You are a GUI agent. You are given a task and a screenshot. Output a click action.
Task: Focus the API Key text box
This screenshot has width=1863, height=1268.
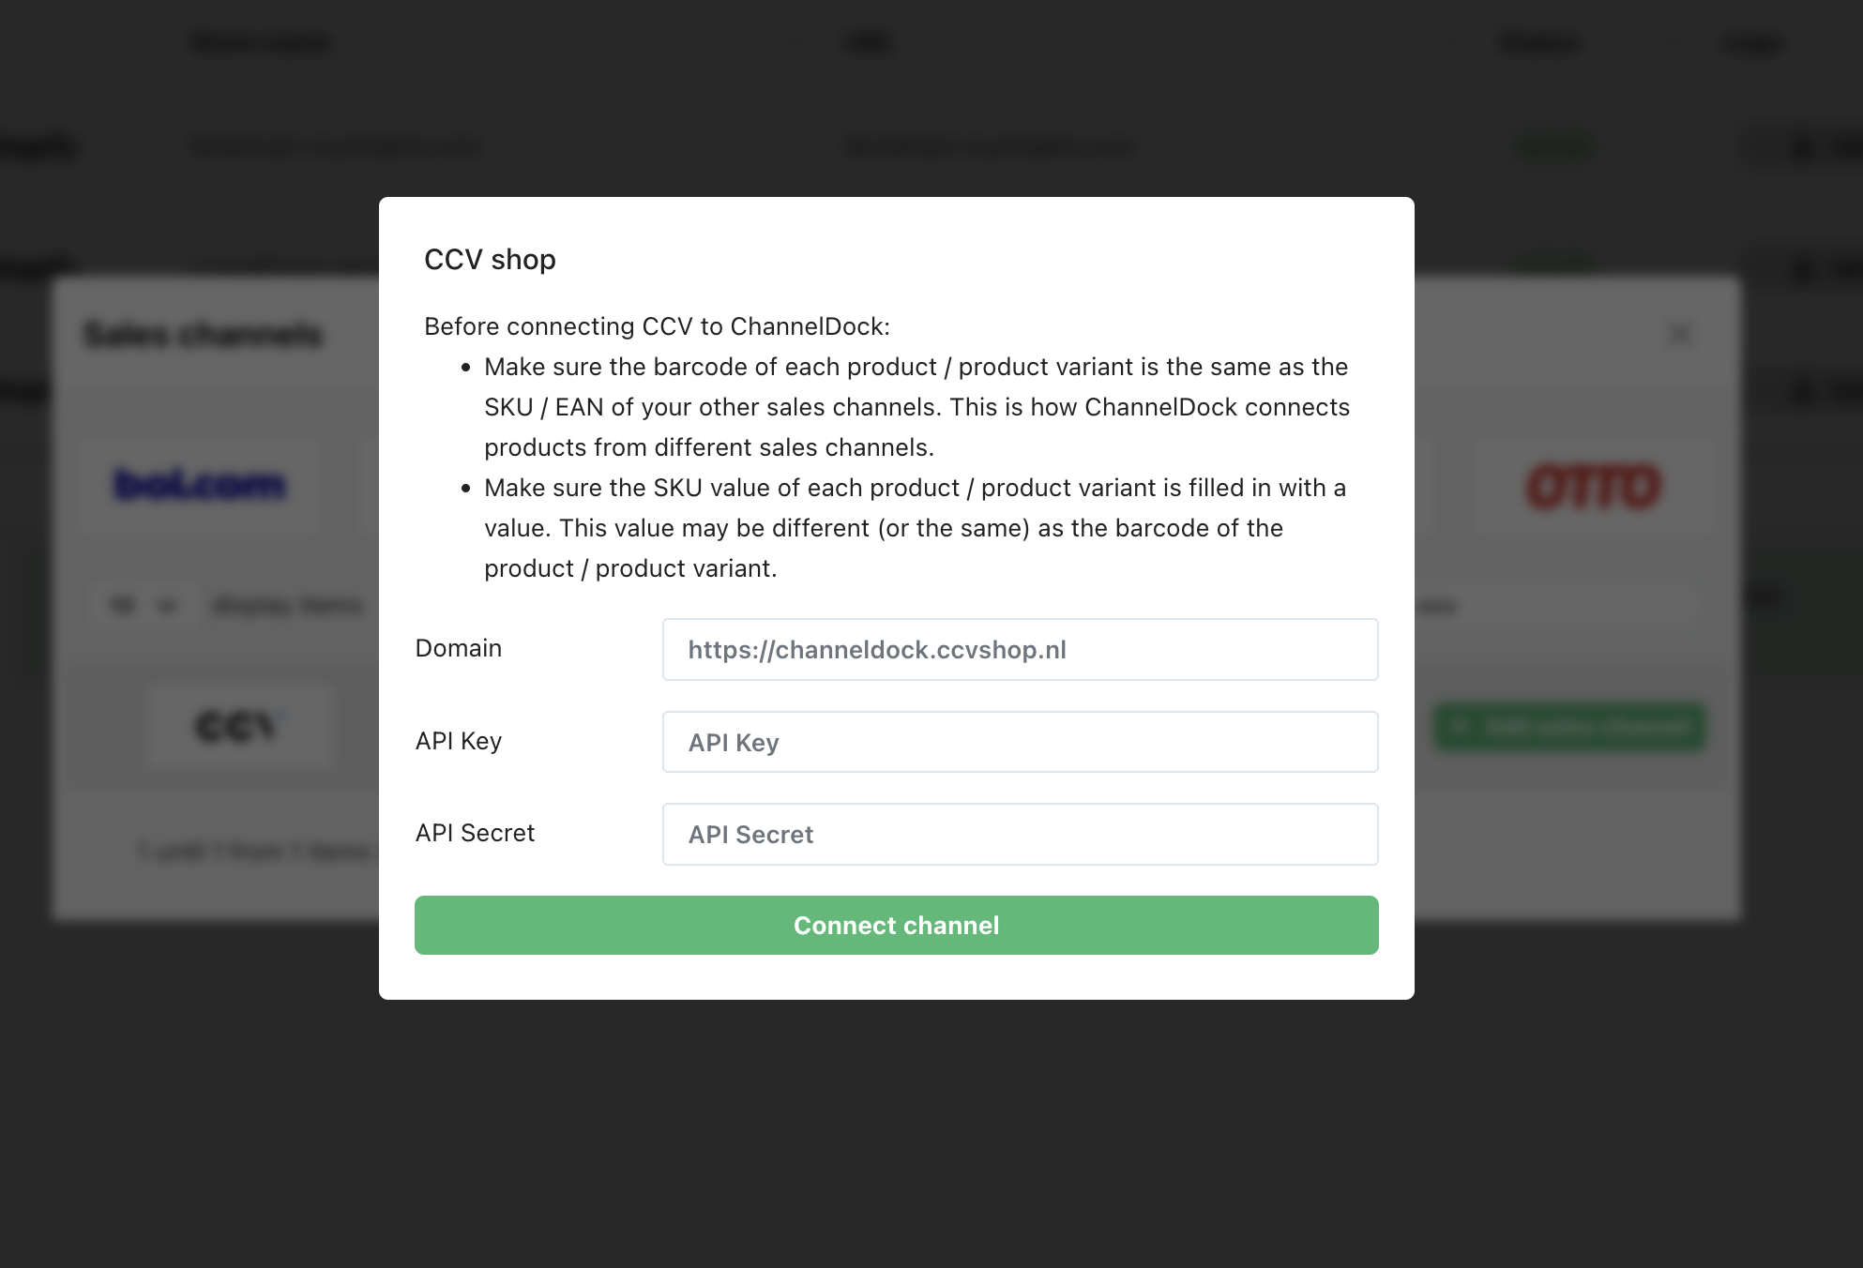click(x=1020, y=742)
